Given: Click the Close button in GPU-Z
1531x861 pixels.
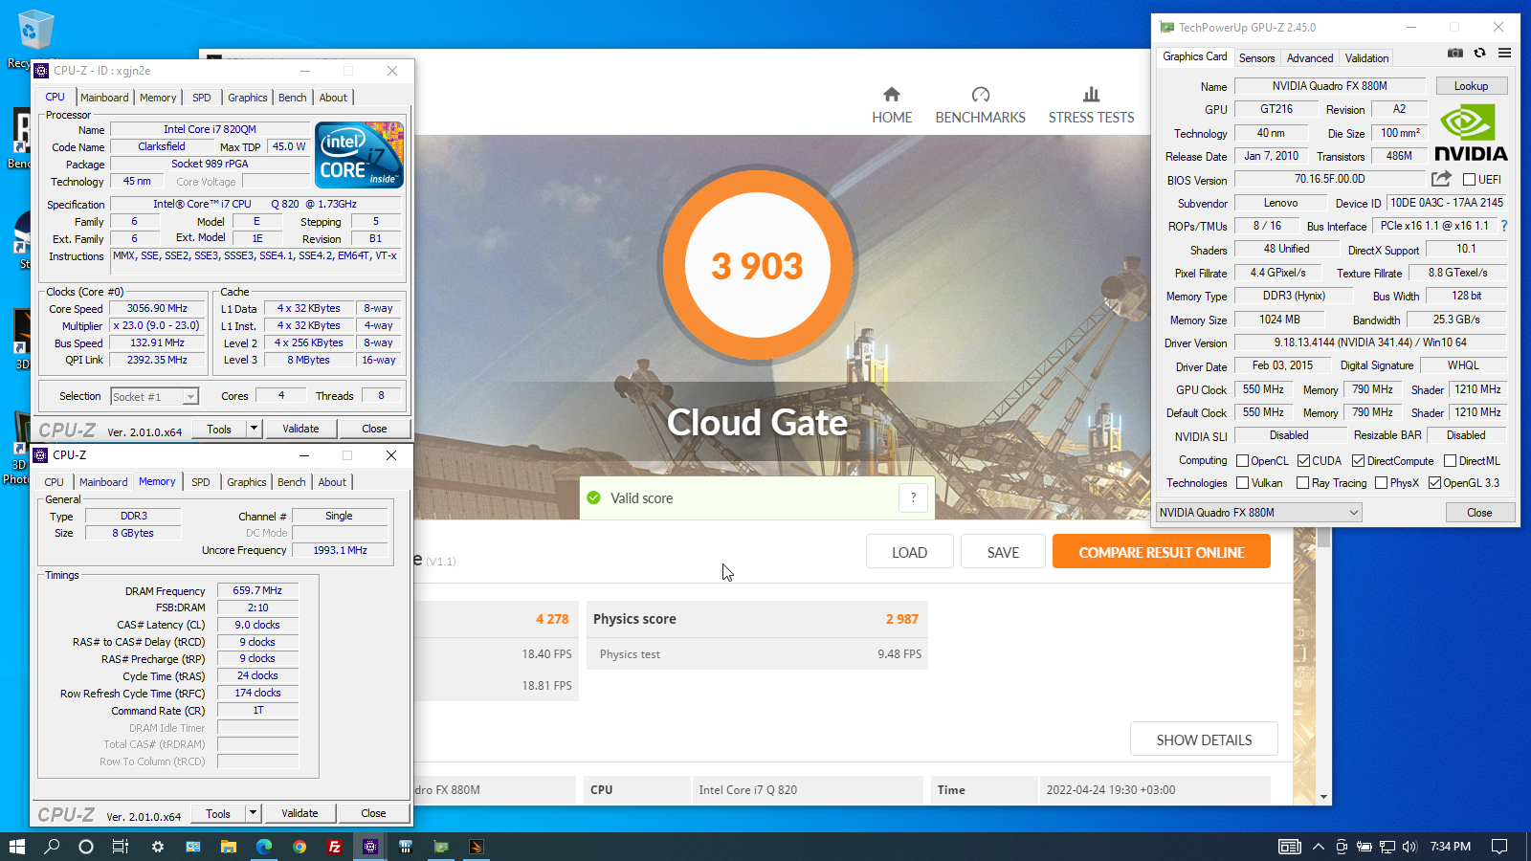Looking at the screenshot, I should pyautogui.click(x=1479, y=513).
